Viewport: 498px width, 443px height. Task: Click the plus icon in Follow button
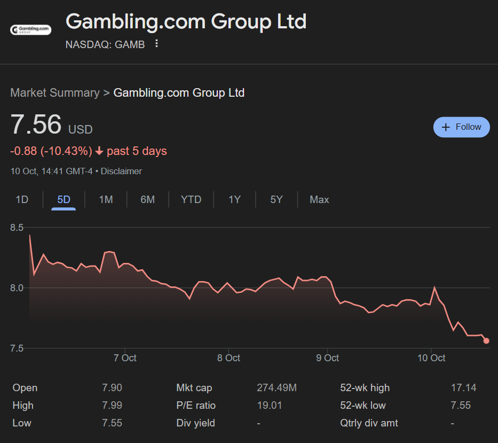[446, 127]
